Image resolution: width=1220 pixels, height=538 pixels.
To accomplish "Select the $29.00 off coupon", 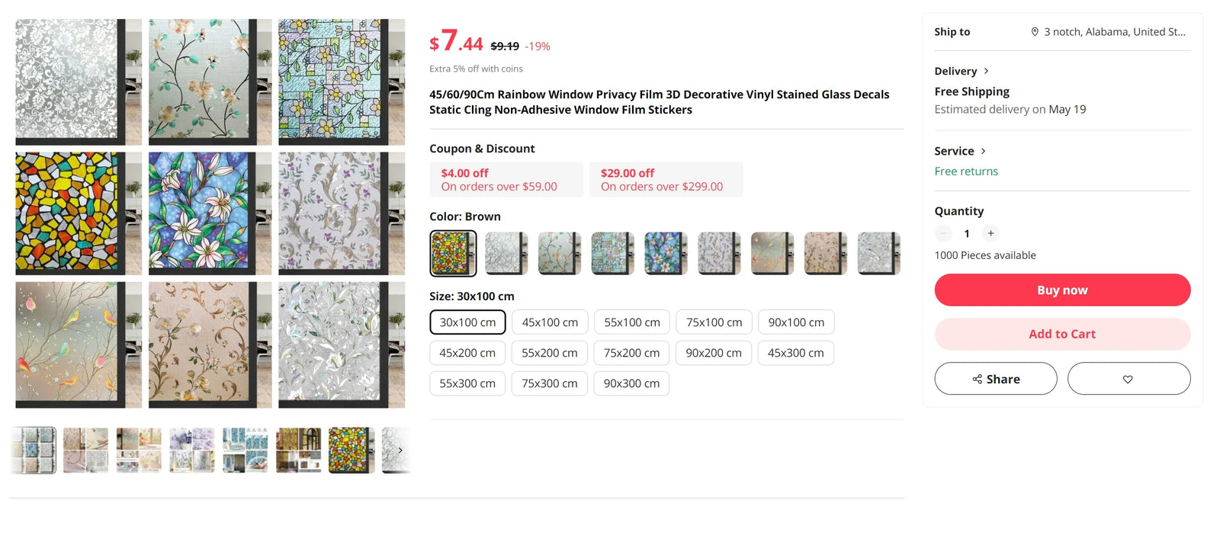I will [666, 180].
